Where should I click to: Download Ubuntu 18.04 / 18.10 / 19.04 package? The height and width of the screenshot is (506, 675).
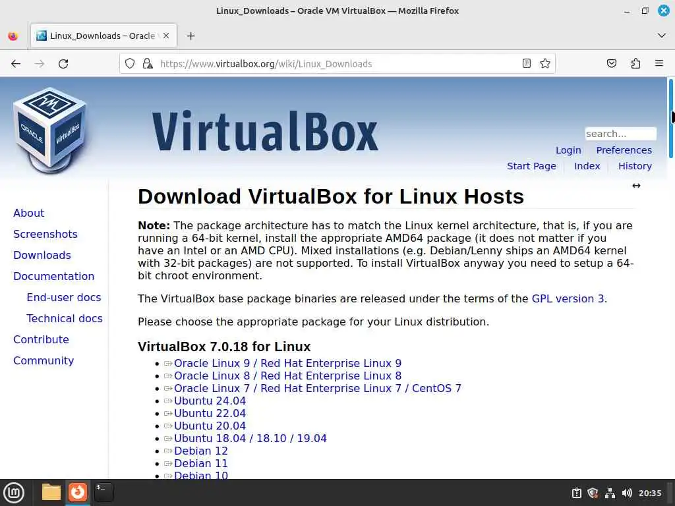coord(250,438)
